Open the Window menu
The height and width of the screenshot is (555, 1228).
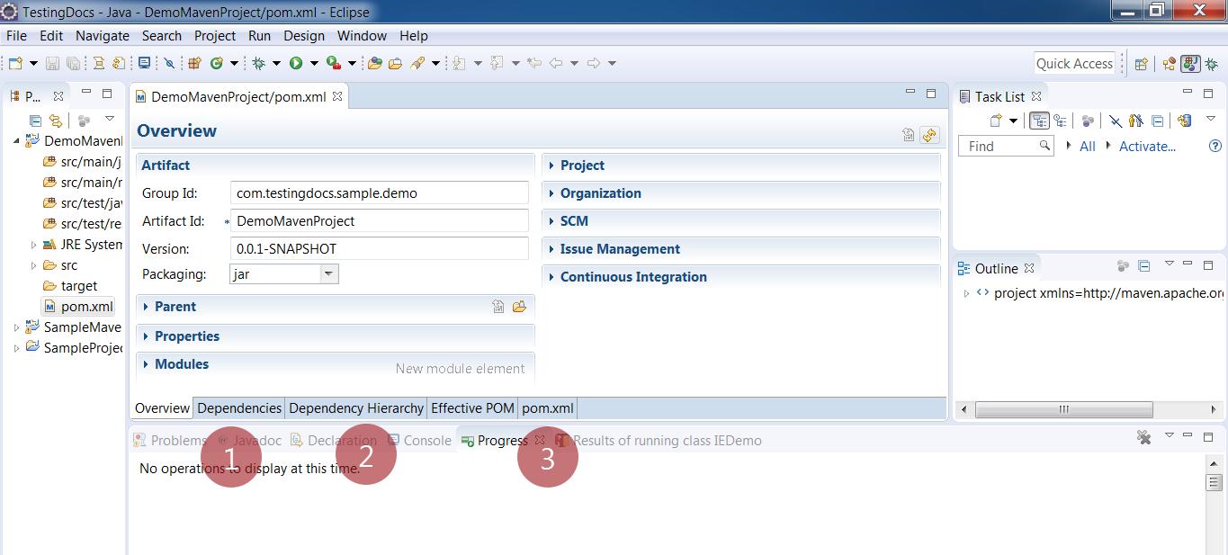[362, 36]
